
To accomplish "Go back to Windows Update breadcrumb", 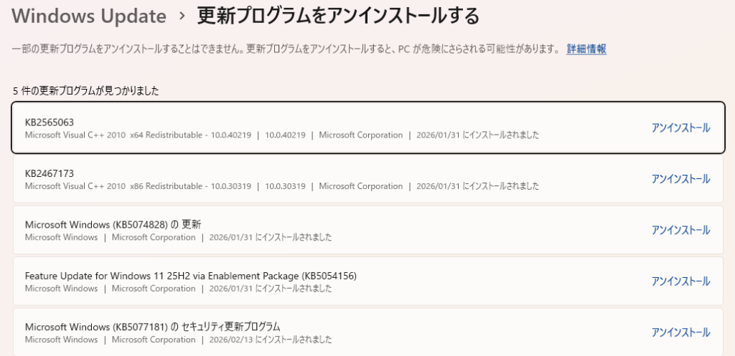I will coord(89,16).
